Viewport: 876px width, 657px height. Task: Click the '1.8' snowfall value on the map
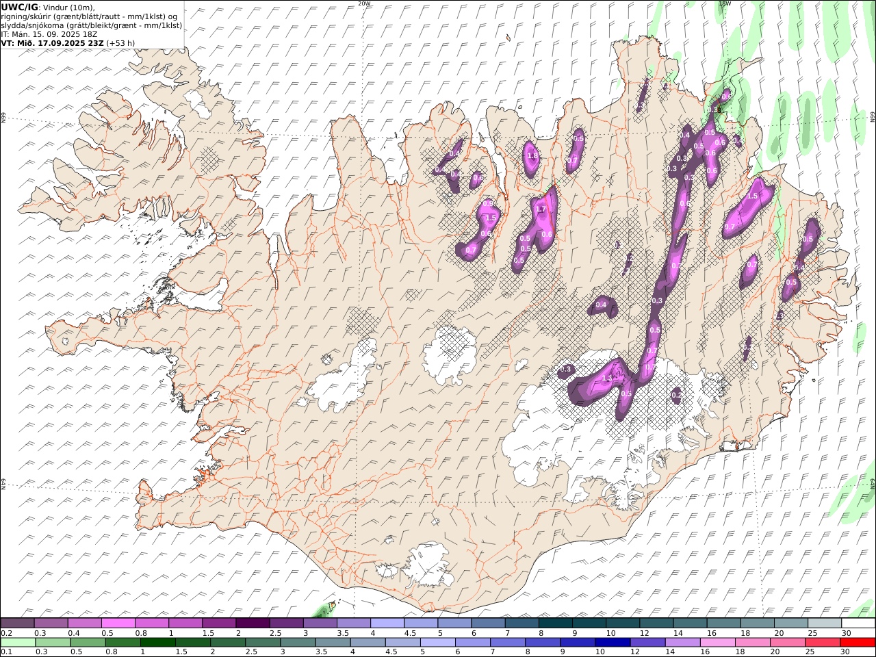(532, 156)
